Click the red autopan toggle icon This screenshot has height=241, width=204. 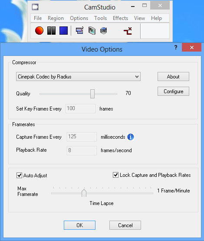click(128, 31)
